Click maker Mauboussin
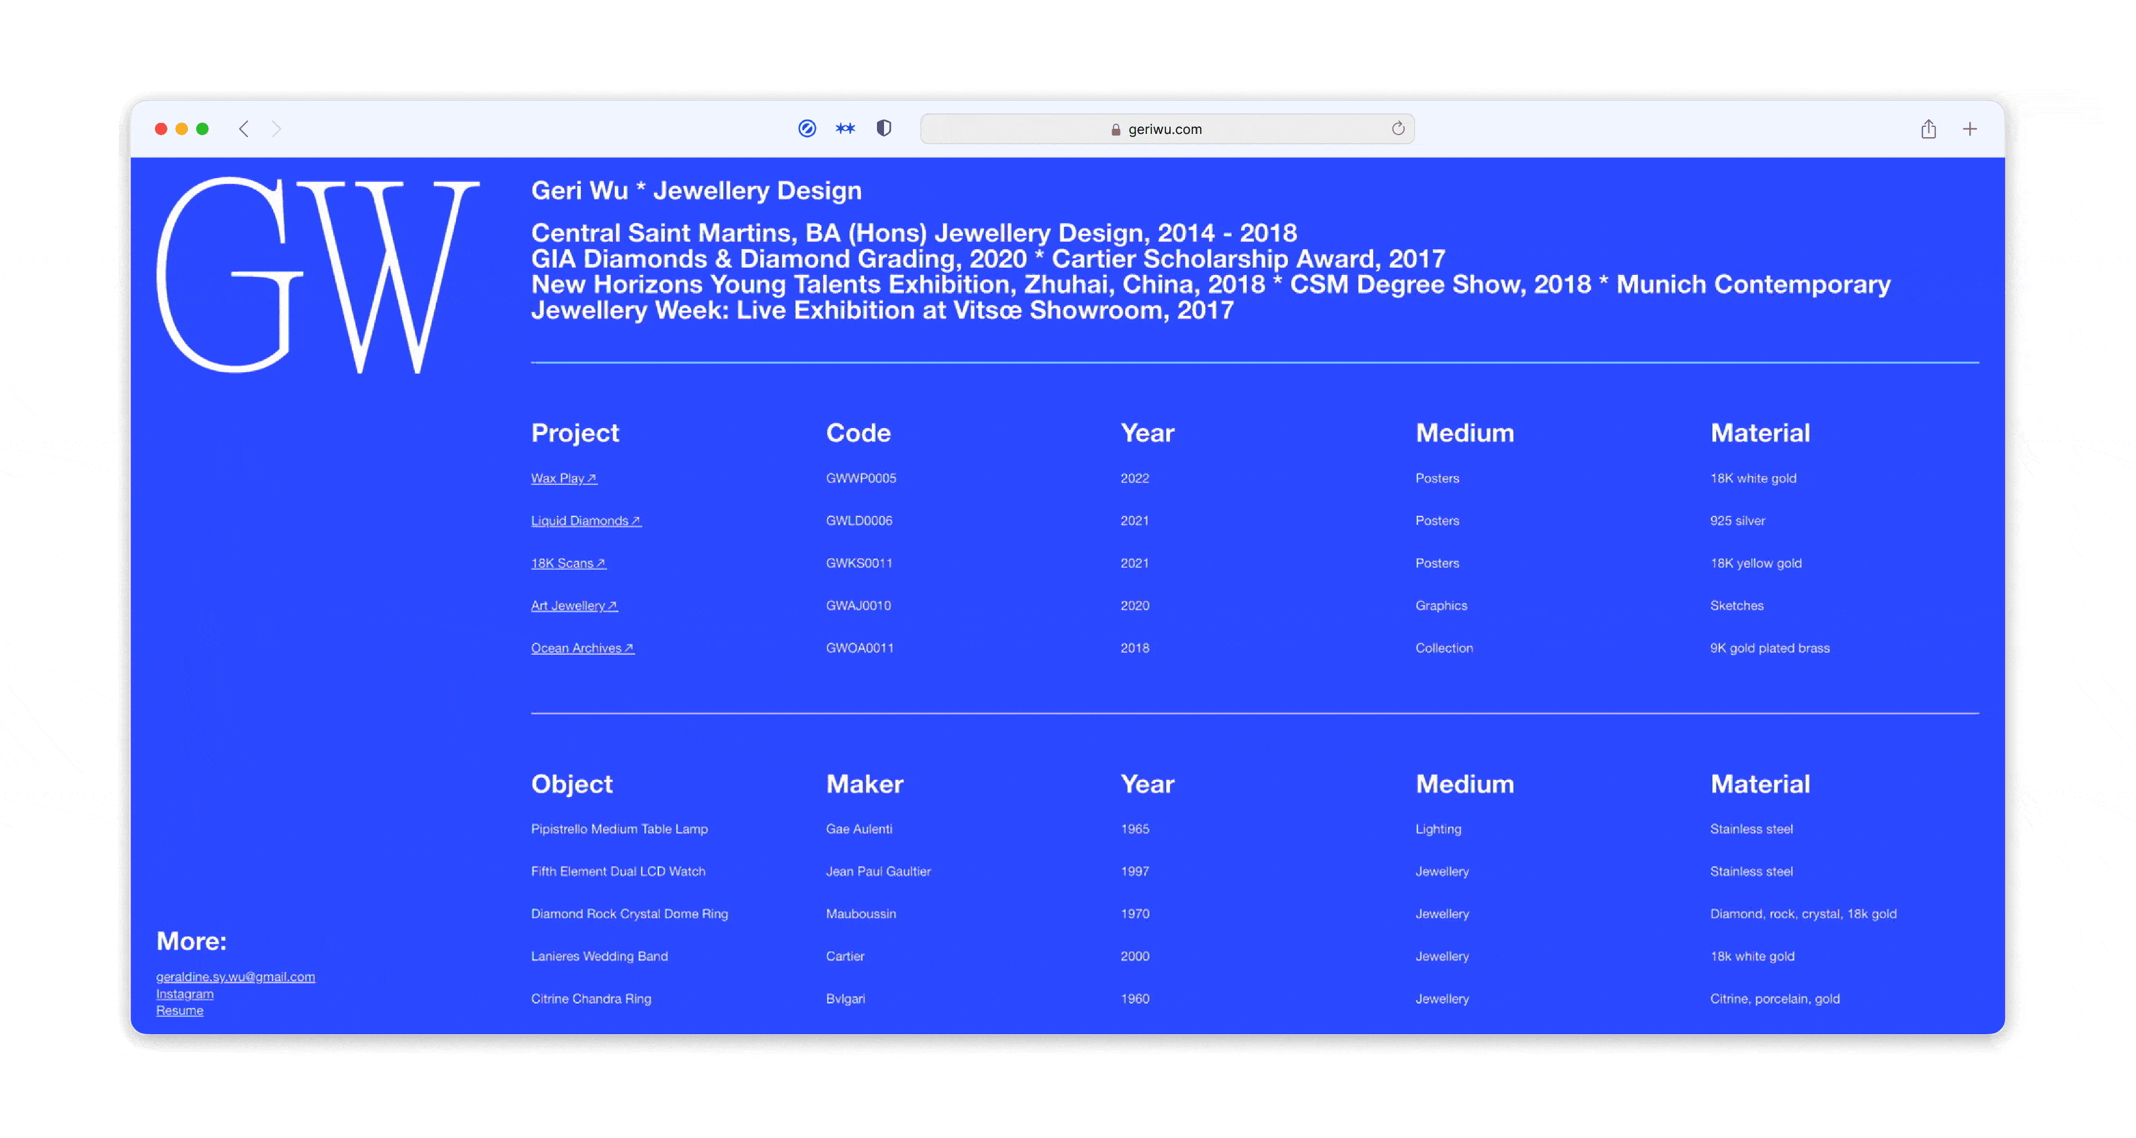Image resolution: width=2136 pixels, height=1138 pixels. [x=861, y=913]
